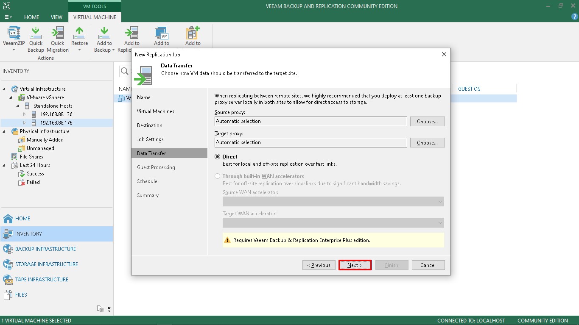This screenshot has width=579, height=325.
Task: Click the Last 24 Hours node icon
Action: [15, 165]
